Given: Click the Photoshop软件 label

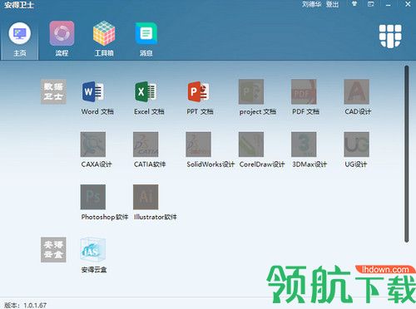Looking at the screenshot, I should [x=105, y=217].
